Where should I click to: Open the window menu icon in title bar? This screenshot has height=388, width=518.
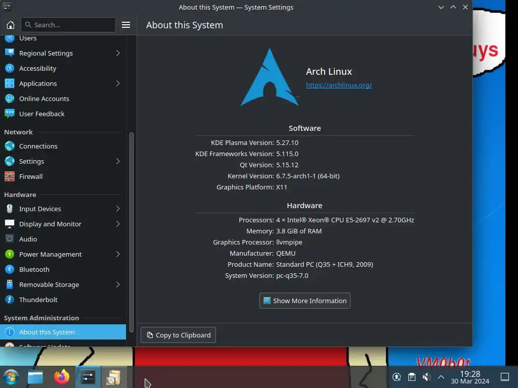click(x=7, y=7)
